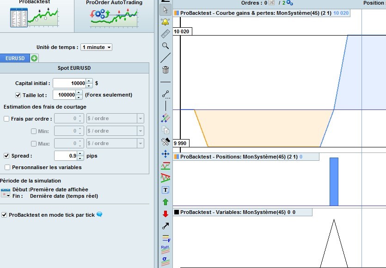
Task: Click tick-by-tick mode help bubble
Action: point(99,214)
